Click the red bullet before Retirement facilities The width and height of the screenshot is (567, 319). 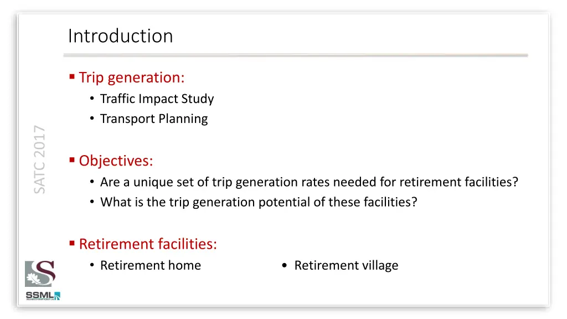pyautogui.click(x=72, y=243)
